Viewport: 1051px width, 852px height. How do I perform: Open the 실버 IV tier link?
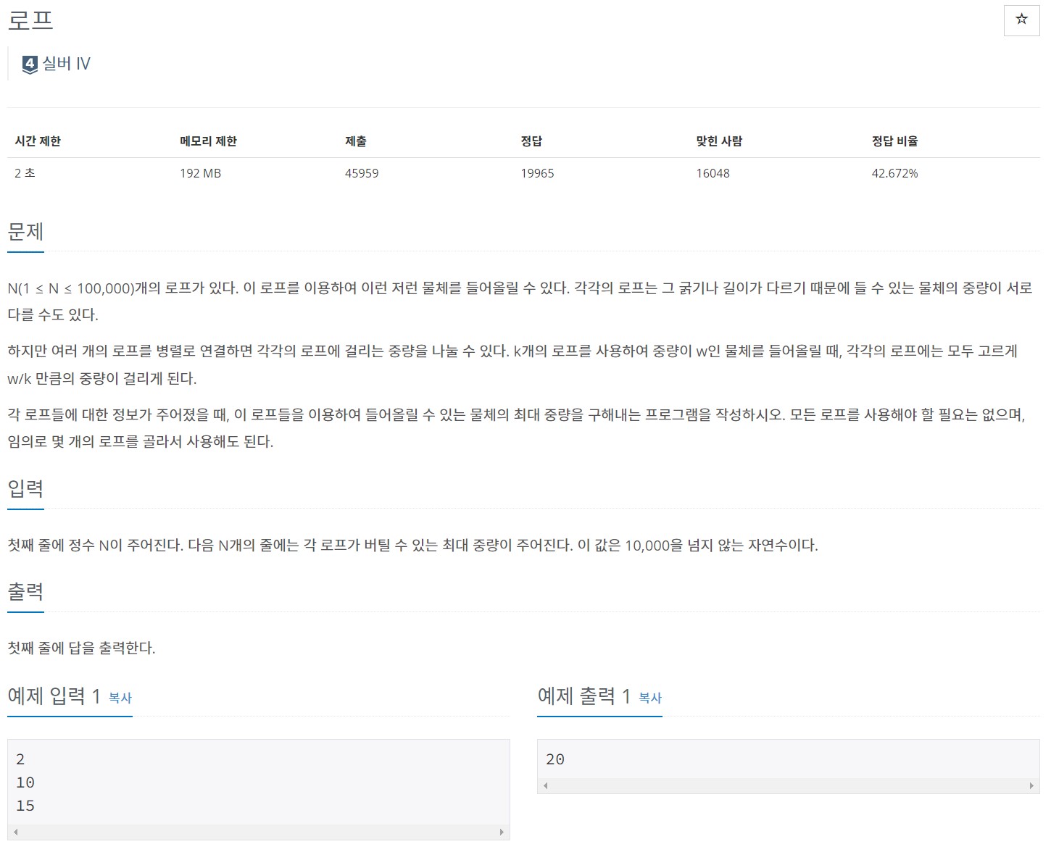[66, 64]
